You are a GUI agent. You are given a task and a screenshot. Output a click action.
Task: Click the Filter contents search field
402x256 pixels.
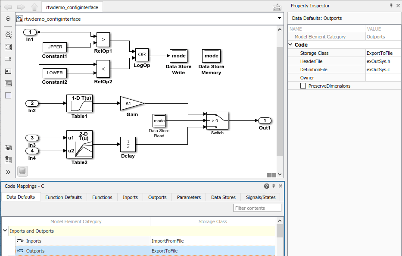[257, 208]
